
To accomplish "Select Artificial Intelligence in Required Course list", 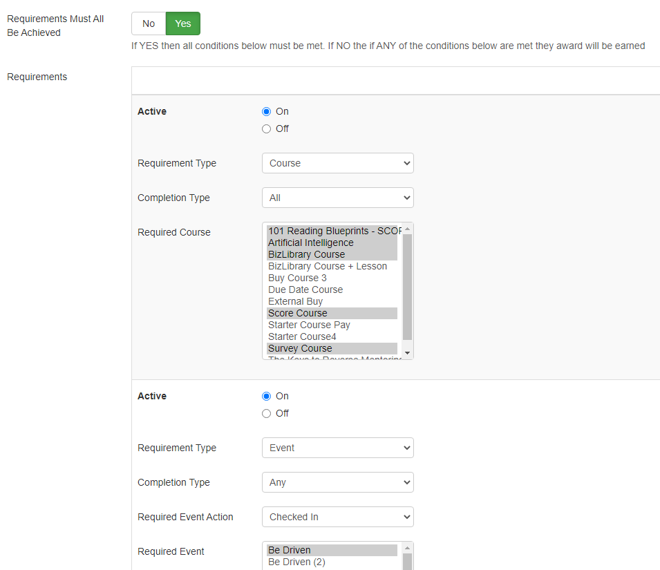I will [x=311, y=243].
